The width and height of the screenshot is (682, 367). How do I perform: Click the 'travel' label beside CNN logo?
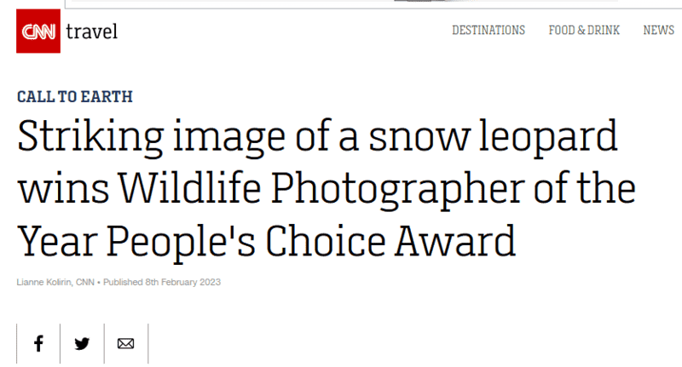(x=92, y=32)
